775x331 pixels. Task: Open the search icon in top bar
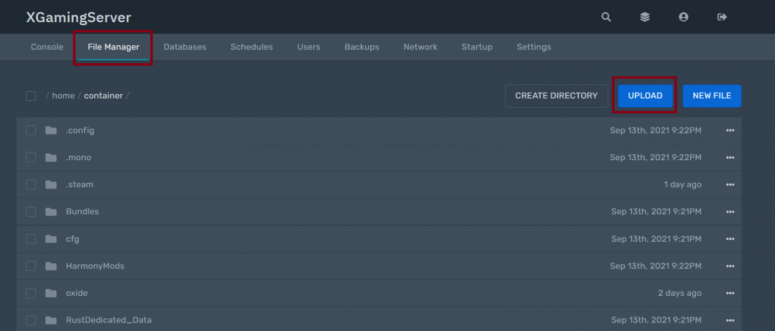point(605,17)
